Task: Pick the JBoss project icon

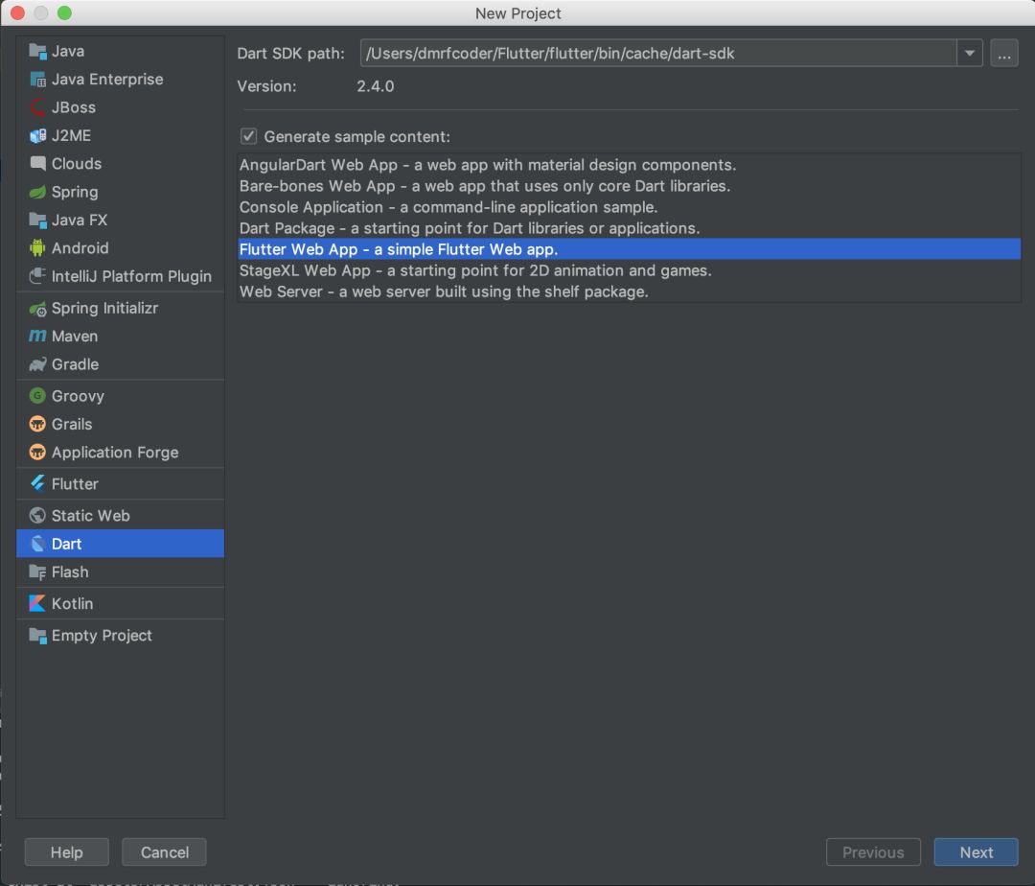Action: tap(37, 107)
